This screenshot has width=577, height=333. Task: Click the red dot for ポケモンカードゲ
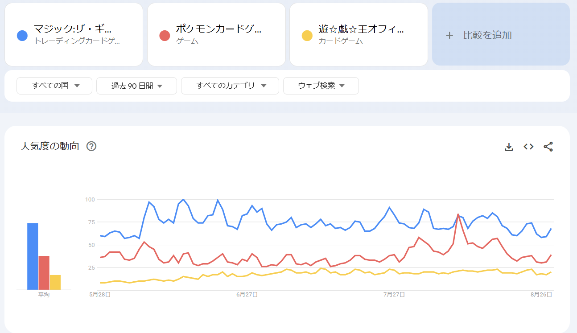pyautogui.click(x=165, y=35)
